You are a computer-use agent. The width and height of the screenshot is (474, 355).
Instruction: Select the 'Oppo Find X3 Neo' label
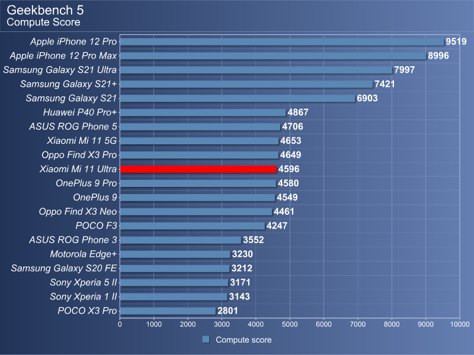tap(78, 212)
